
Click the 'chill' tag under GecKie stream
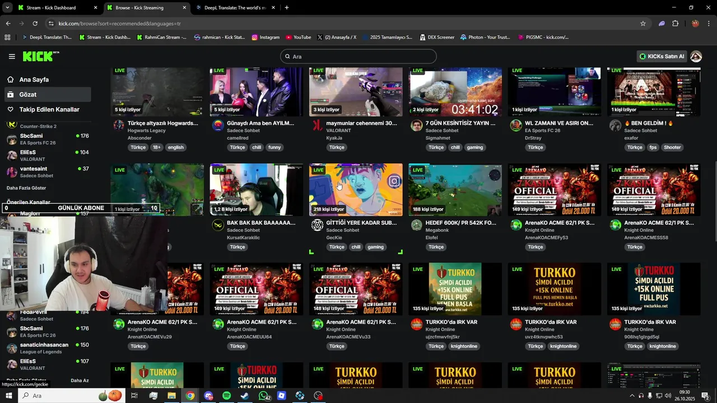pyautogui.click(x=356, y=247)
